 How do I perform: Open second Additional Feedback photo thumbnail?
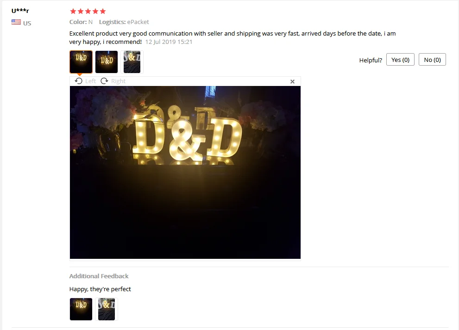coord(107,309)
